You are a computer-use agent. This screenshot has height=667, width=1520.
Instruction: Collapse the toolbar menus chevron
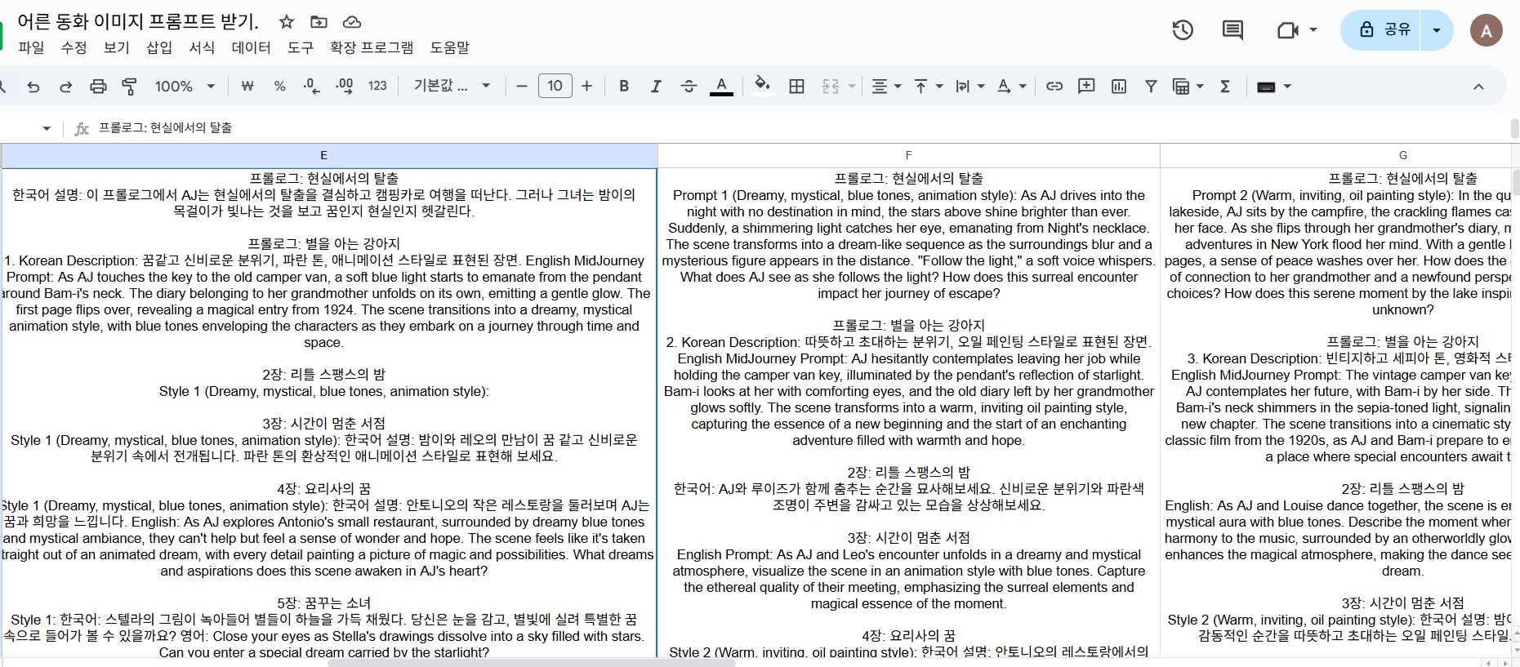tap(1478, 87)
